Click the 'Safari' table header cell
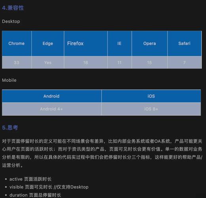The height and width of the screenshot is (198, 206). [184, 44]
